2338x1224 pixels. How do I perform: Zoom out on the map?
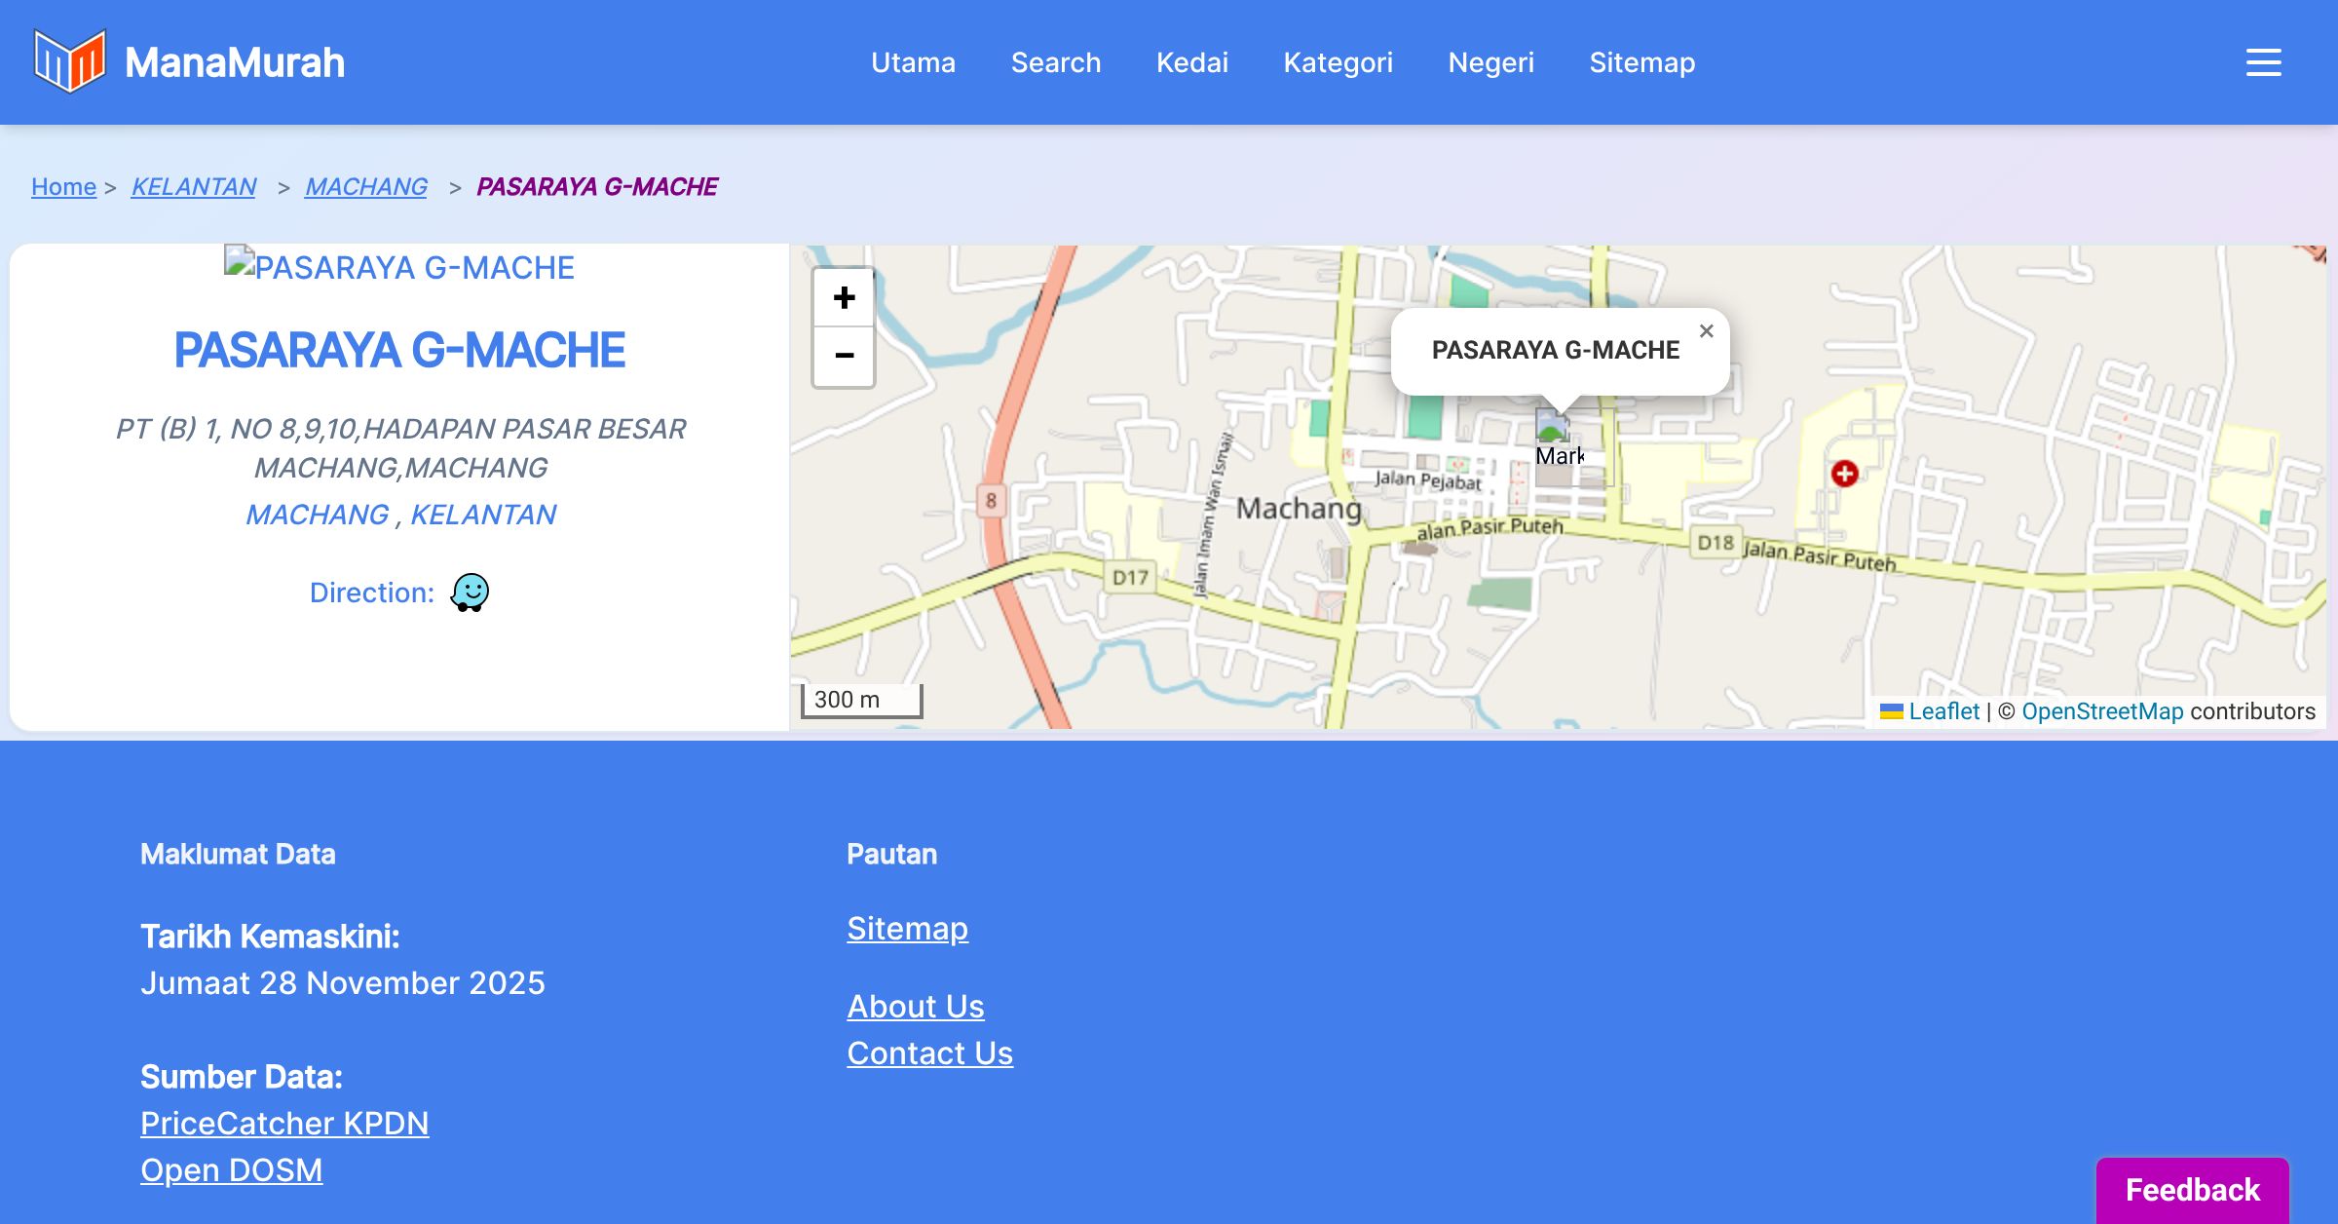pyautogui.click(x=844, y=356)
